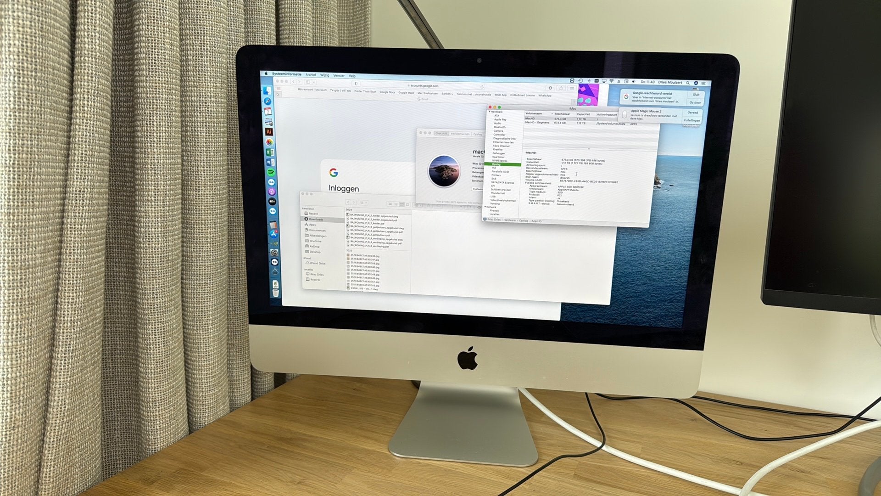Open iCloud Drive in the Finder sidebar
This screenshot has height=496, width=881.
tap(318, 263)
